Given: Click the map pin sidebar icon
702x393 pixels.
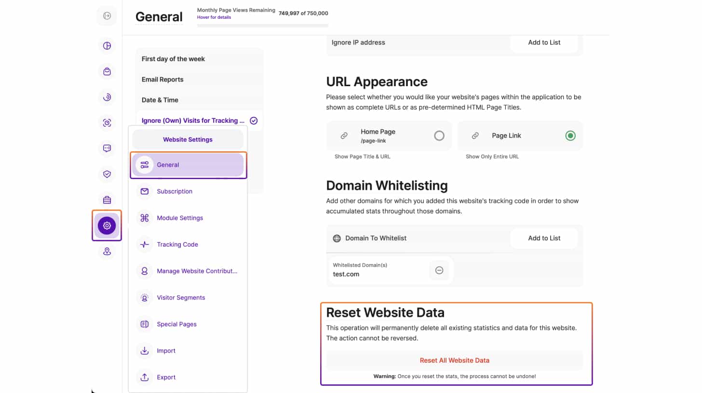Looking at the screenshot, I should click(x=107, y=251).
